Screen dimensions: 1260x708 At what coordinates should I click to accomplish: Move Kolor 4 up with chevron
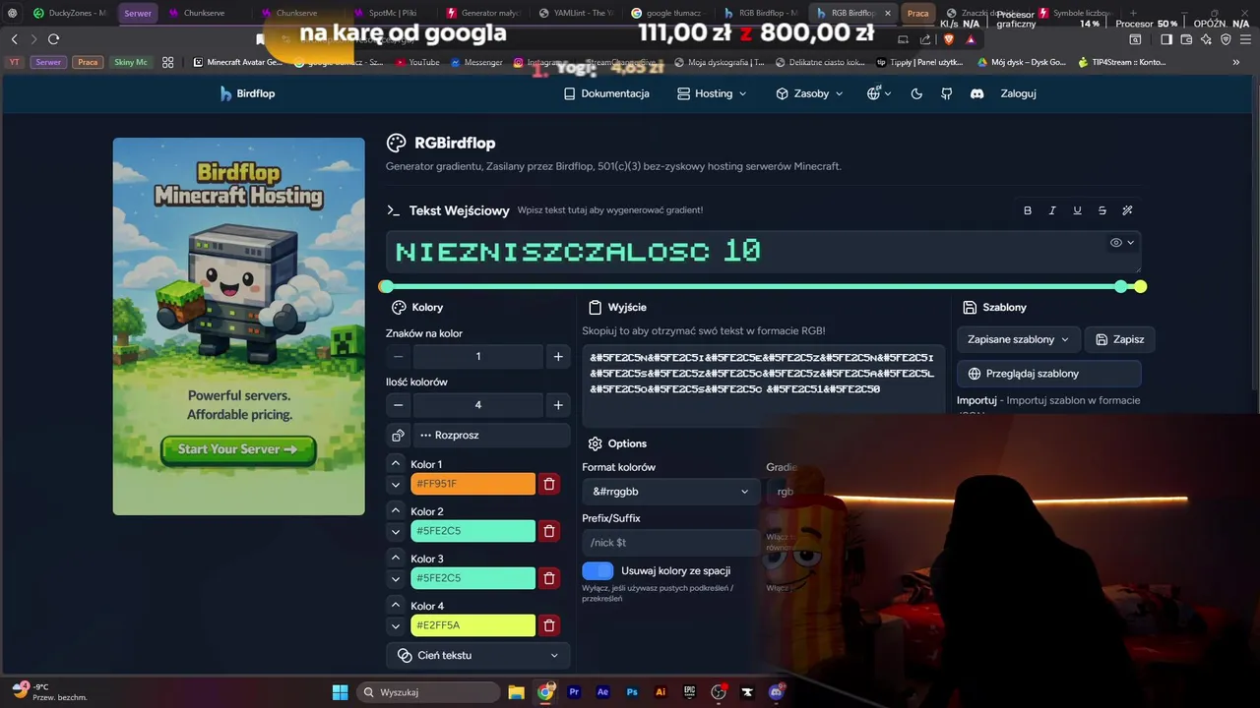coord(396,605)
